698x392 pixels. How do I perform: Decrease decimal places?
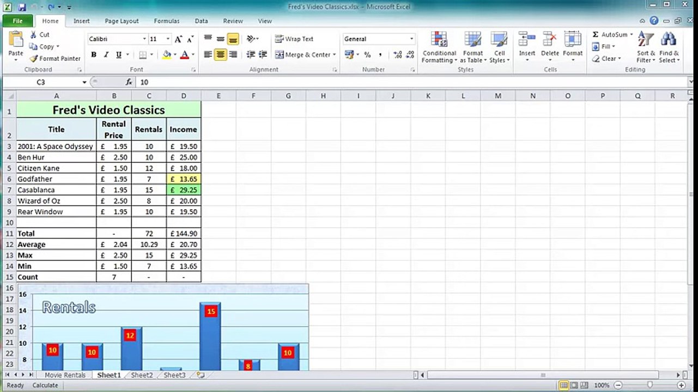click(409, 54)
